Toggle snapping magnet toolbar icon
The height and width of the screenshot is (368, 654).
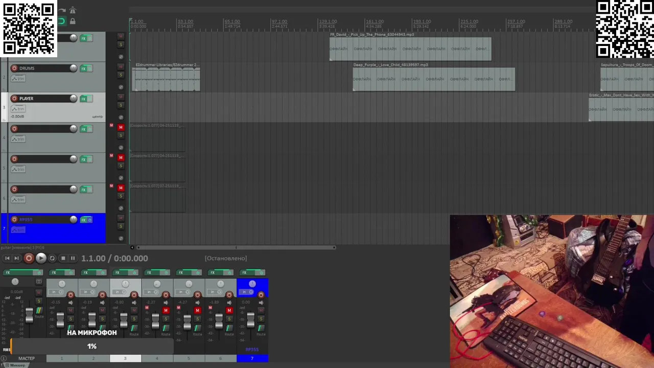pyautogui.click(x=62, y=21)
